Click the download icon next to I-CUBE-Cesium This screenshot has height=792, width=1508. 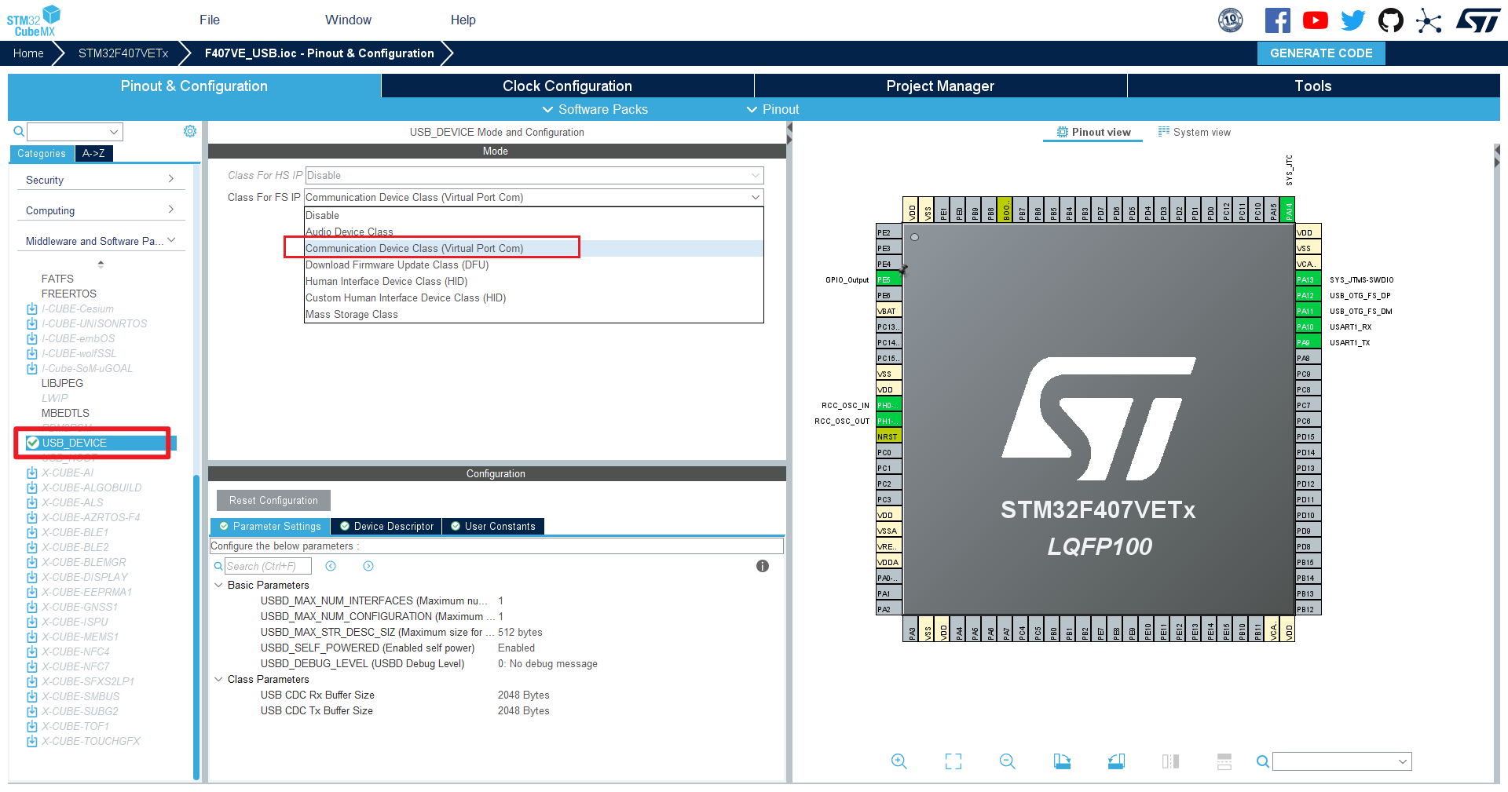tap(32, 308)
